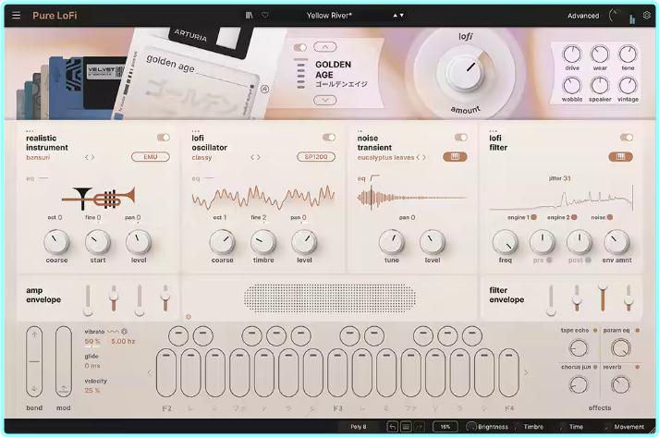Click the undo arrow in status bar
The image size is (659, 437).
392,427
